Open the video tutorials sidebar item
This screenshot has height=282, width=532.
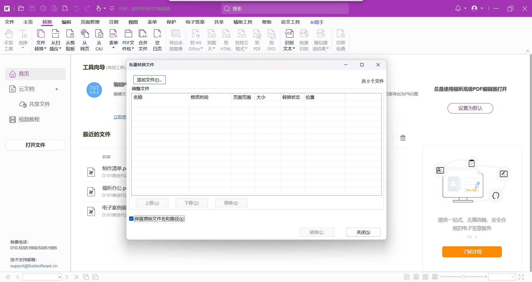pos(29,120)
